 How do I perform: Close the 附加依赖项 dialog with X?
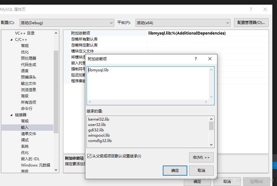[210, 59]
